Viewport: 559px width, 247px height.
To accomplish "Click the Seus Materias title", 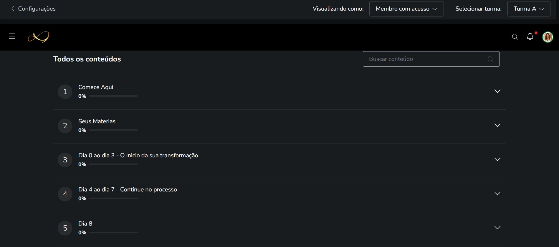I will pyautogui.click(x=97, y=121).
